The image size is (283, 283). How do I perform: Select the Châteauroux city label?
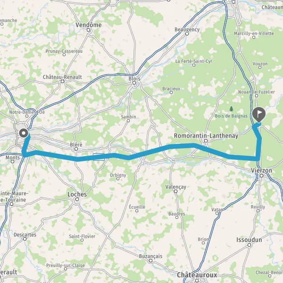coord(197,275)
